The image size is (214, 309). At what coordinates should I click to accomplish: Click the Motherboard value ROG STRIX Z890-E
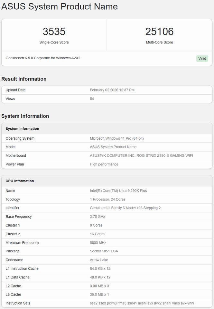point(141,155)
